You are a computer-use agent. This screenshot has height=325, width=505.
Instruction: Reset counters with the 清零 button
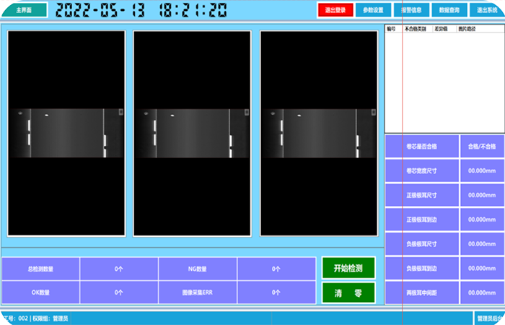pos(348,292)
